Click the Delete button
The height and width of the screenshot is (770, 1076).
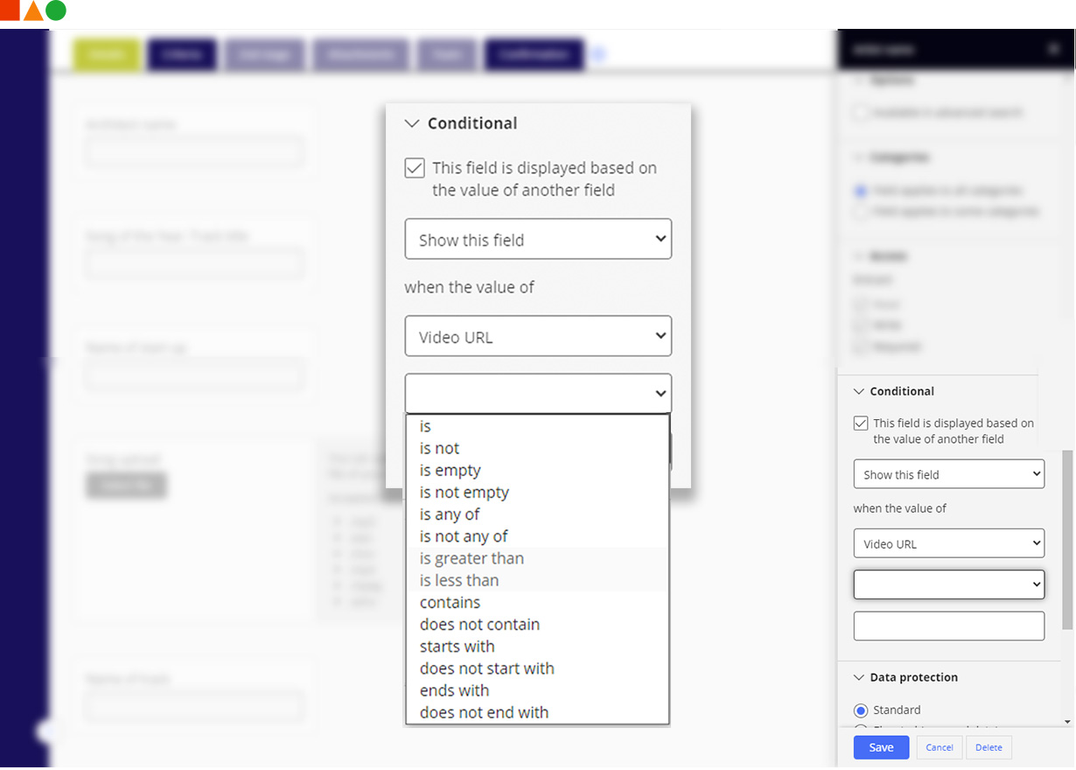(989, 747)
